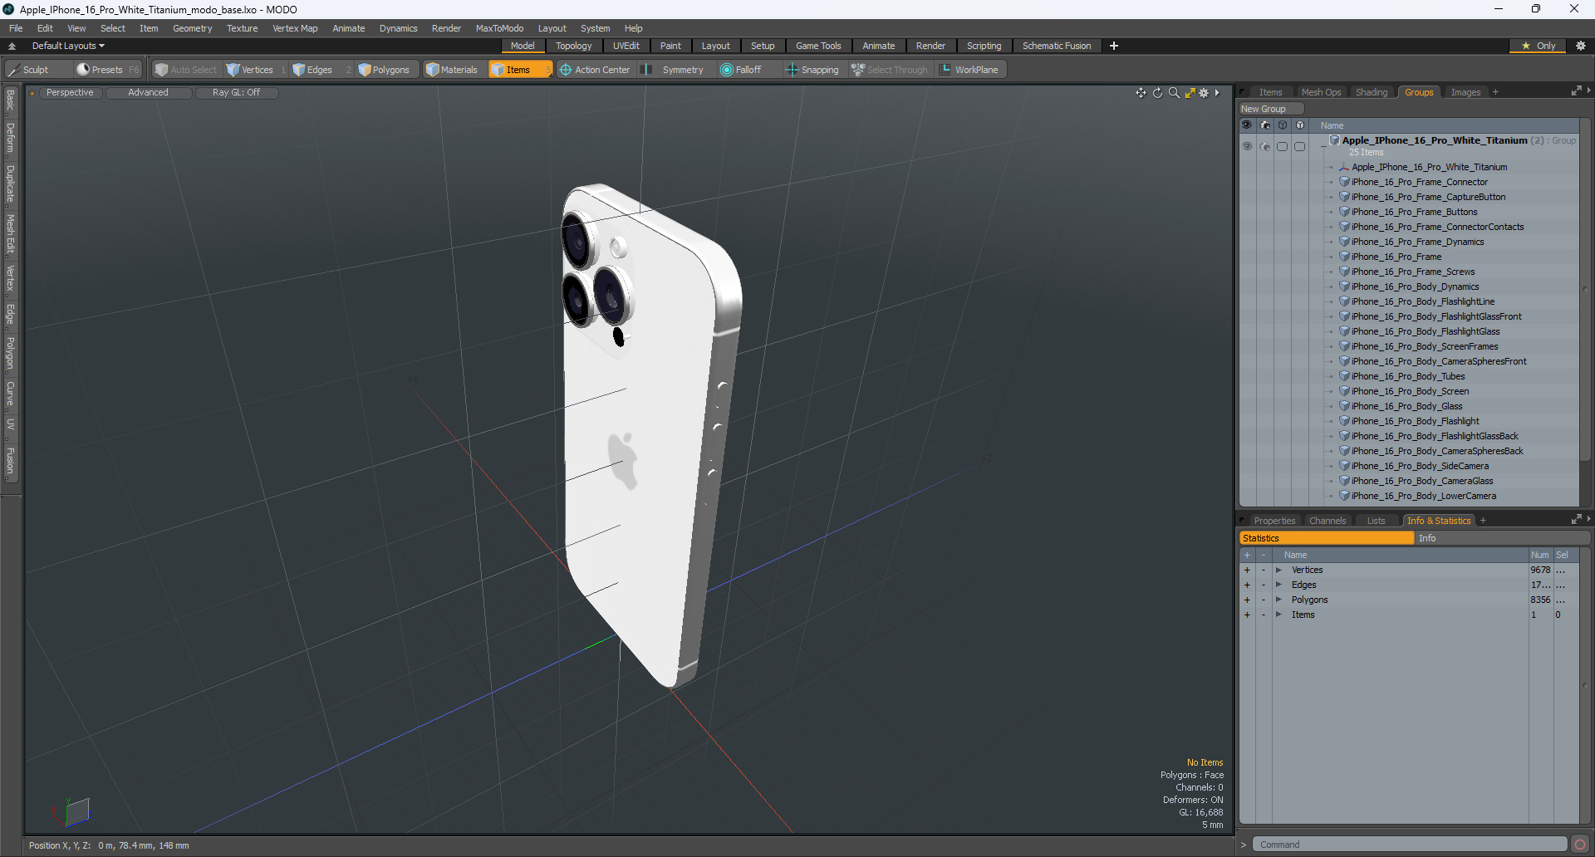Switch to the Mesh Ops tab
The height and width of the screenshot is (857, 1595).
[1321, 92]
